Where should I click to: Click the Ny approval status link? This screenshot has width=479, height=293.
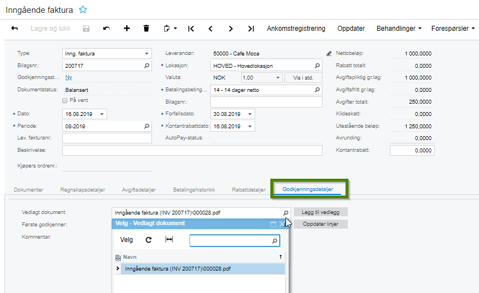pos(69,77)
